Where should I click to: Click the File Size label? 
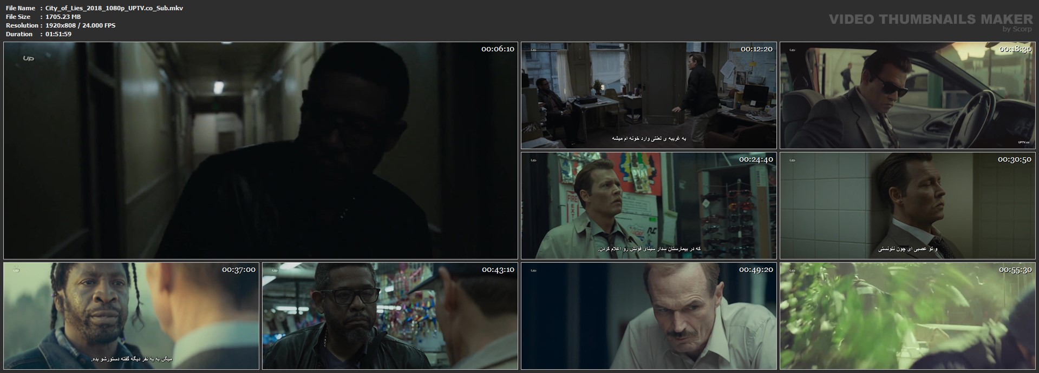tap(18, 17)
